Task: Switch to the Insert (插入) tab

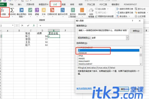Action: [20, 4]
